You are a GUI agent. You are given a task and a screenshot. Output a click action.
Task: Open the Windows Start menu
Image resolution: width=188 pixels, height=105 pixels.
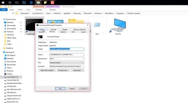[3, 3]
